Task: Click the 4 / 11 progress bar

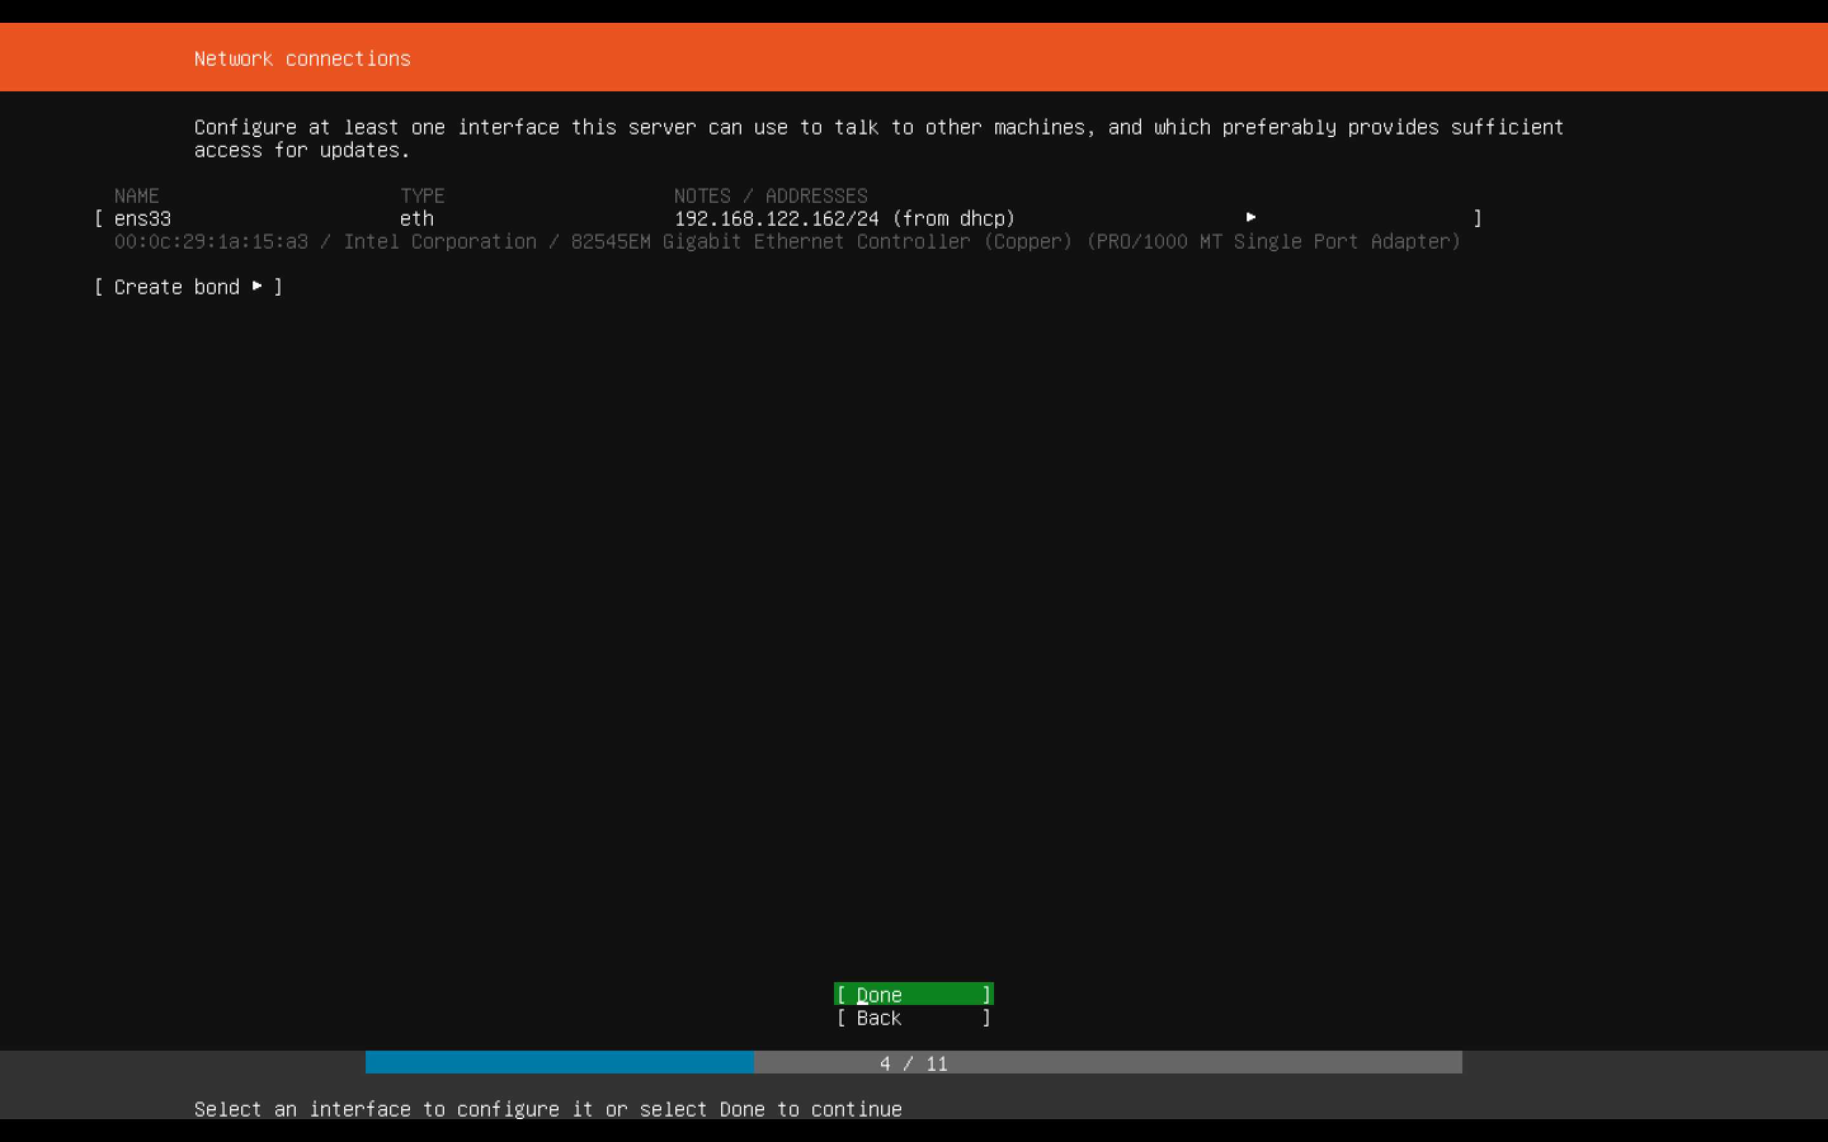Action: click(913, 1062)
